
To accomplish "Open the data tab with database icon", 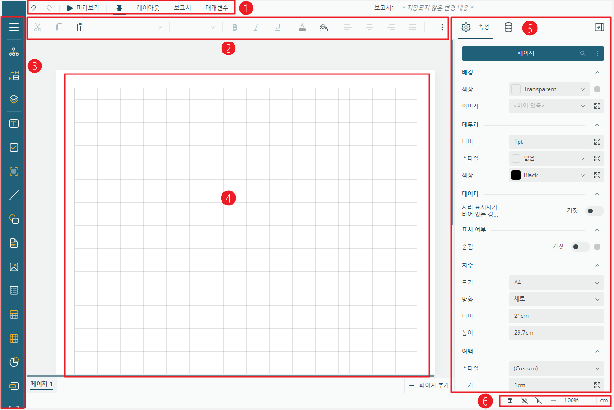I will (508, 28).
